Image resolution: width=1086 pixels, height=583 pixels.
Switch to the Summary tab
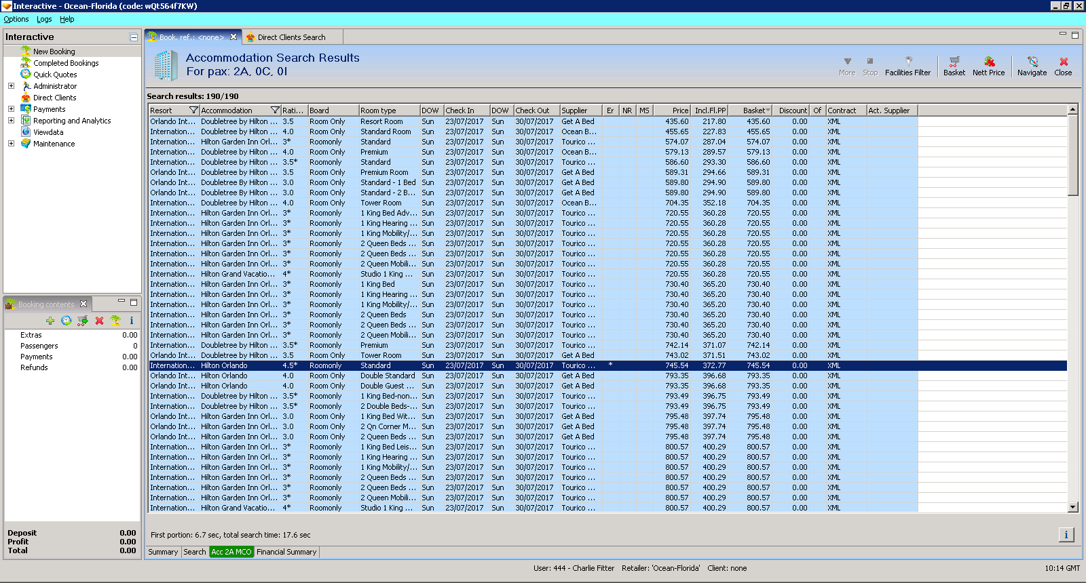[163, 552]
